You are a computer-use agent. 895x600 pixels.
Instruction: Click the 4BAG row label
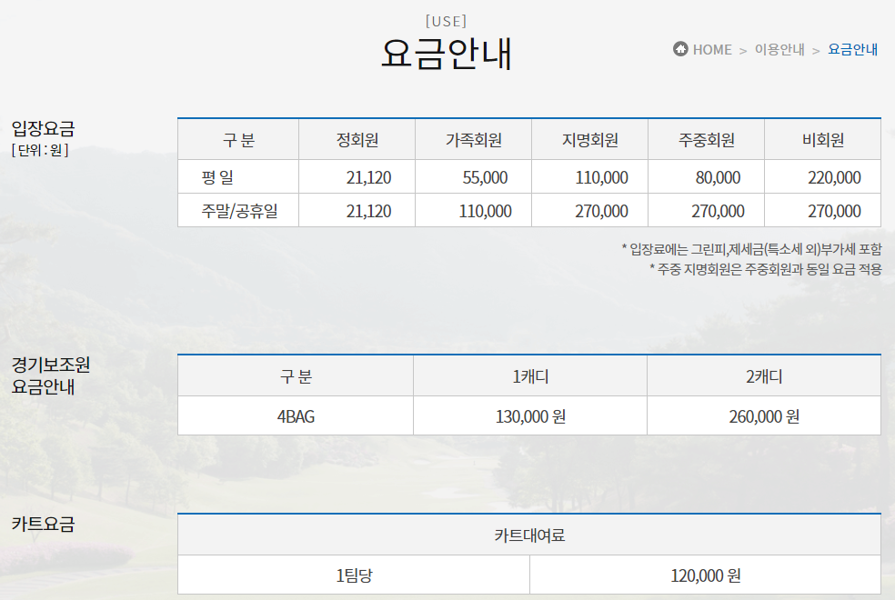[296, 416]
